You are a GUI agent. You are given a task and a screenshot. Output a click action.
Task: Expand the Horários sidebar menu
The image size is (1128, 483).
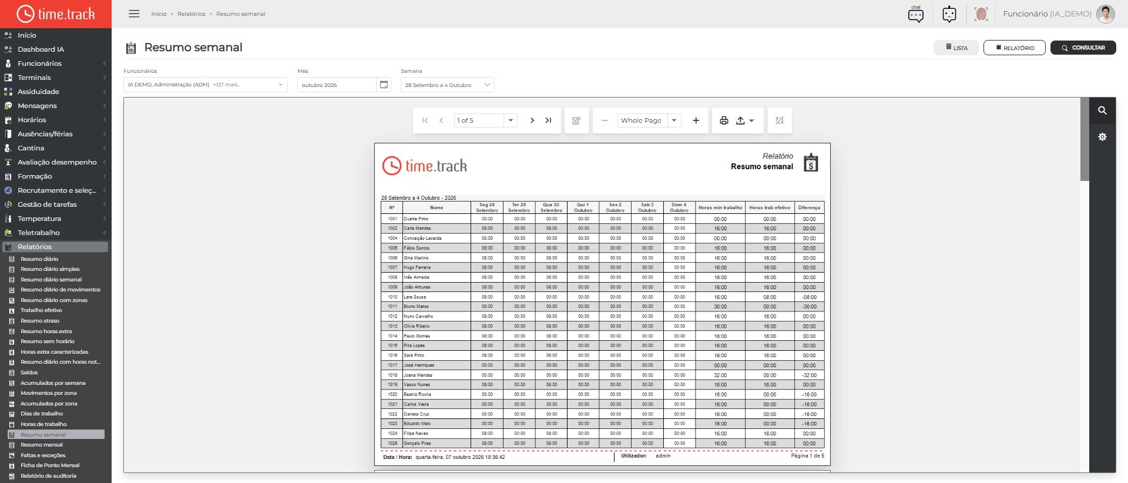point(56,120)
